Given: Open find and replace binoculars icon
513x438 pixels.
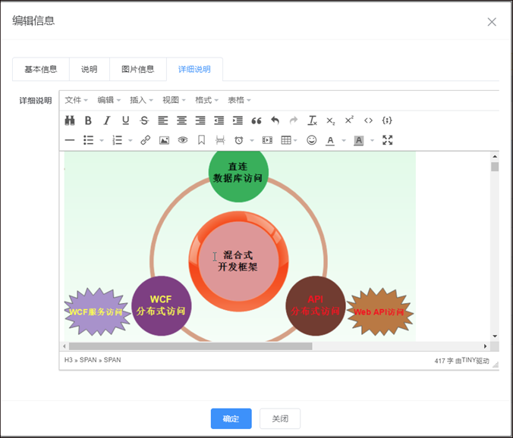Looking at the screenshot, I should tap(70, 120).
